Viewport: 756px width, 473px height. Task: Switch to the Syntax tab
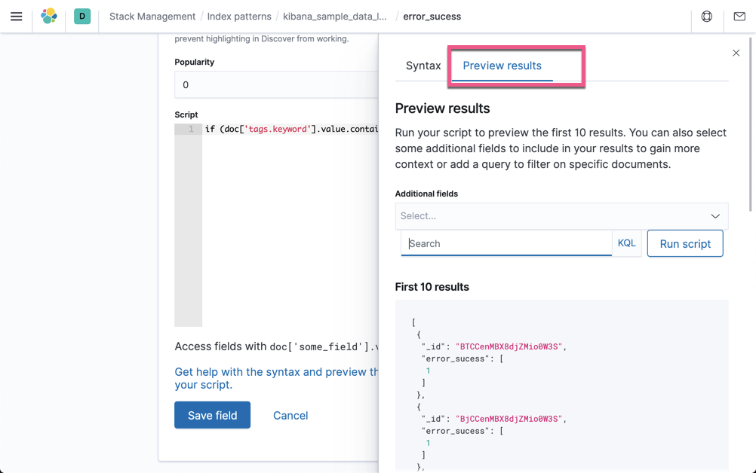point(423,66)
